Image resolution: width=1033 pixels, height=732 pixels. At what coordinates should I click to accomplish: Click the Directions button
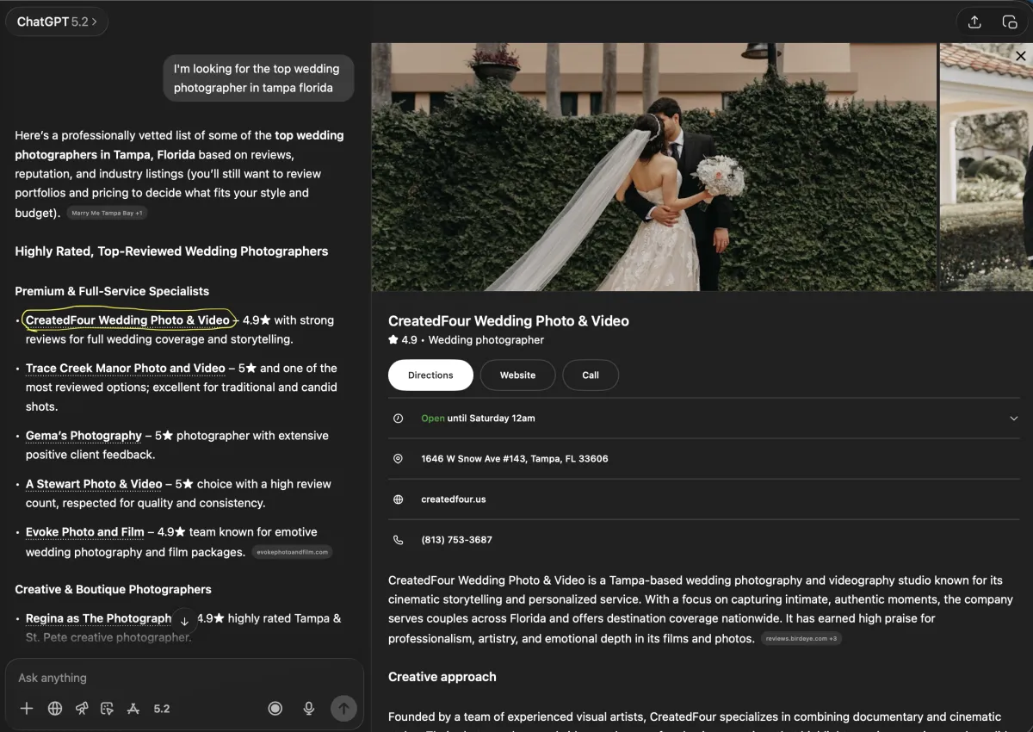(x=430, y=375)
